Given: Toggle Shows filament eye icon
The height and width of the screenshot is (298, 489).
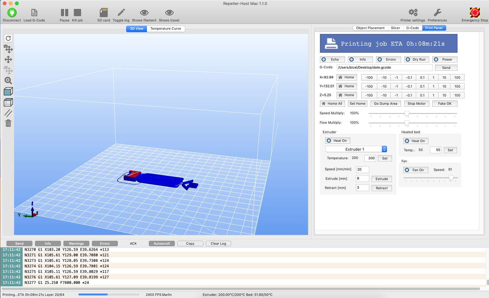Looking at the screenshot, I should pyautogui.click(x=144, y=13).
